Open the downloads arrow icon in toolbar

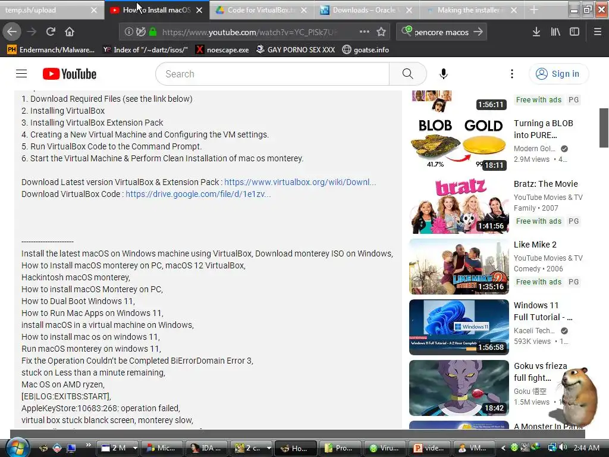tap(536, 32)
